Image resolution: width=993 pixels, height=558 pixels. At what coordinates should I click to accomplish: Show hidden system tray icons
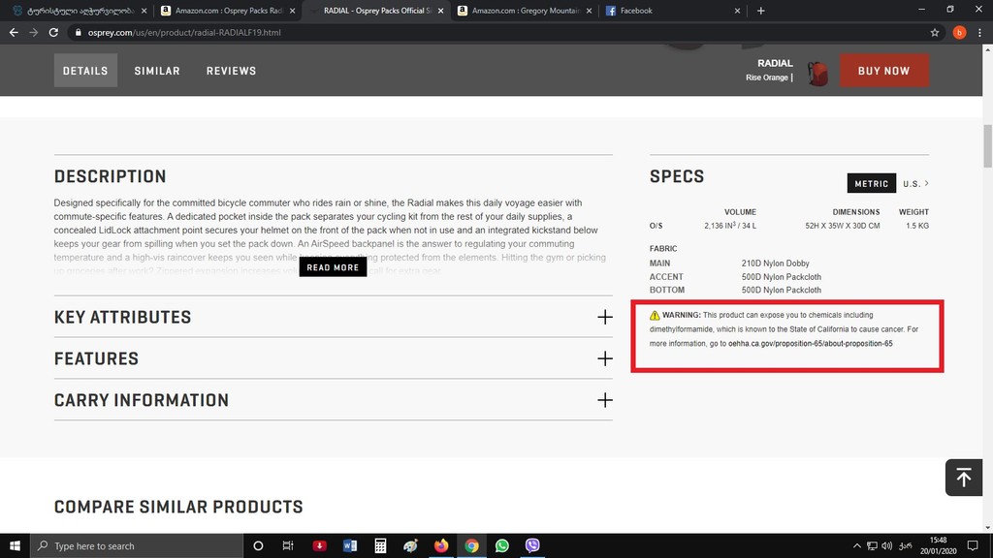(857, 546)
